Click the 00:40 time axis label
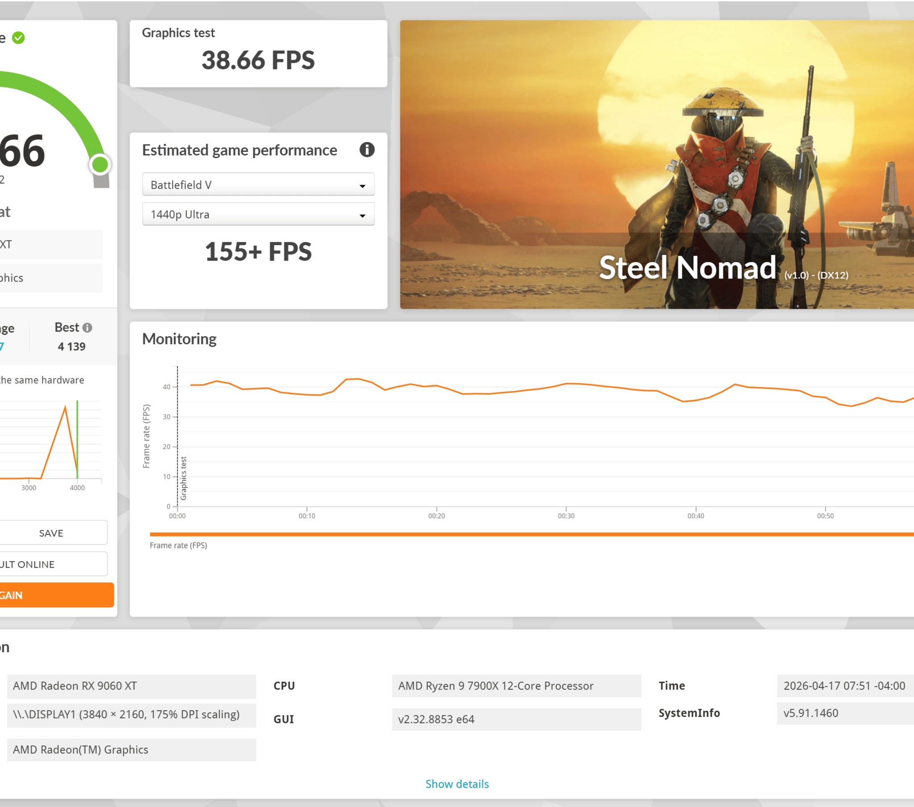 coord(696,516)
